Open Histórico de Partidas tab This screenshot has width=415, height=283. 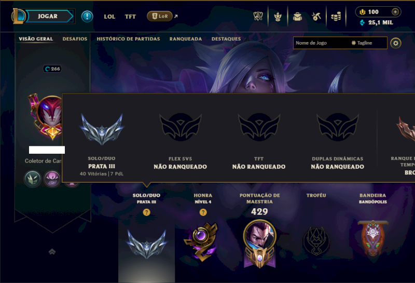pyautogui.click(x=128, y=39)
